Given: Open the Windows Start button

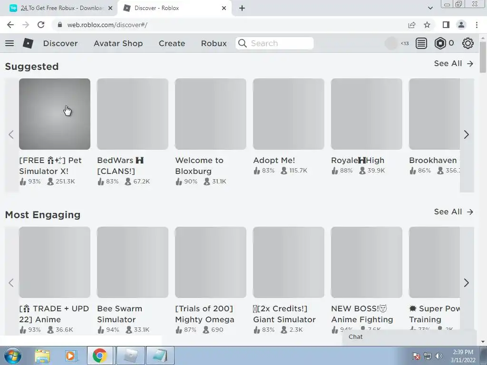Looking at the screenshot, I should (x=13, y=355).
